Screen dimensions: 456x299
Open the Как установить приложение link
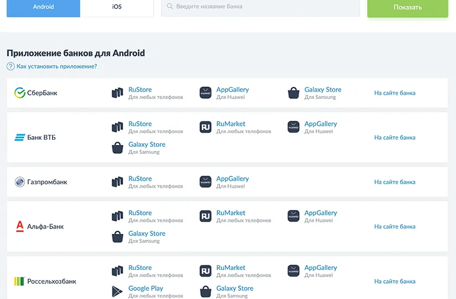[57, 67]
